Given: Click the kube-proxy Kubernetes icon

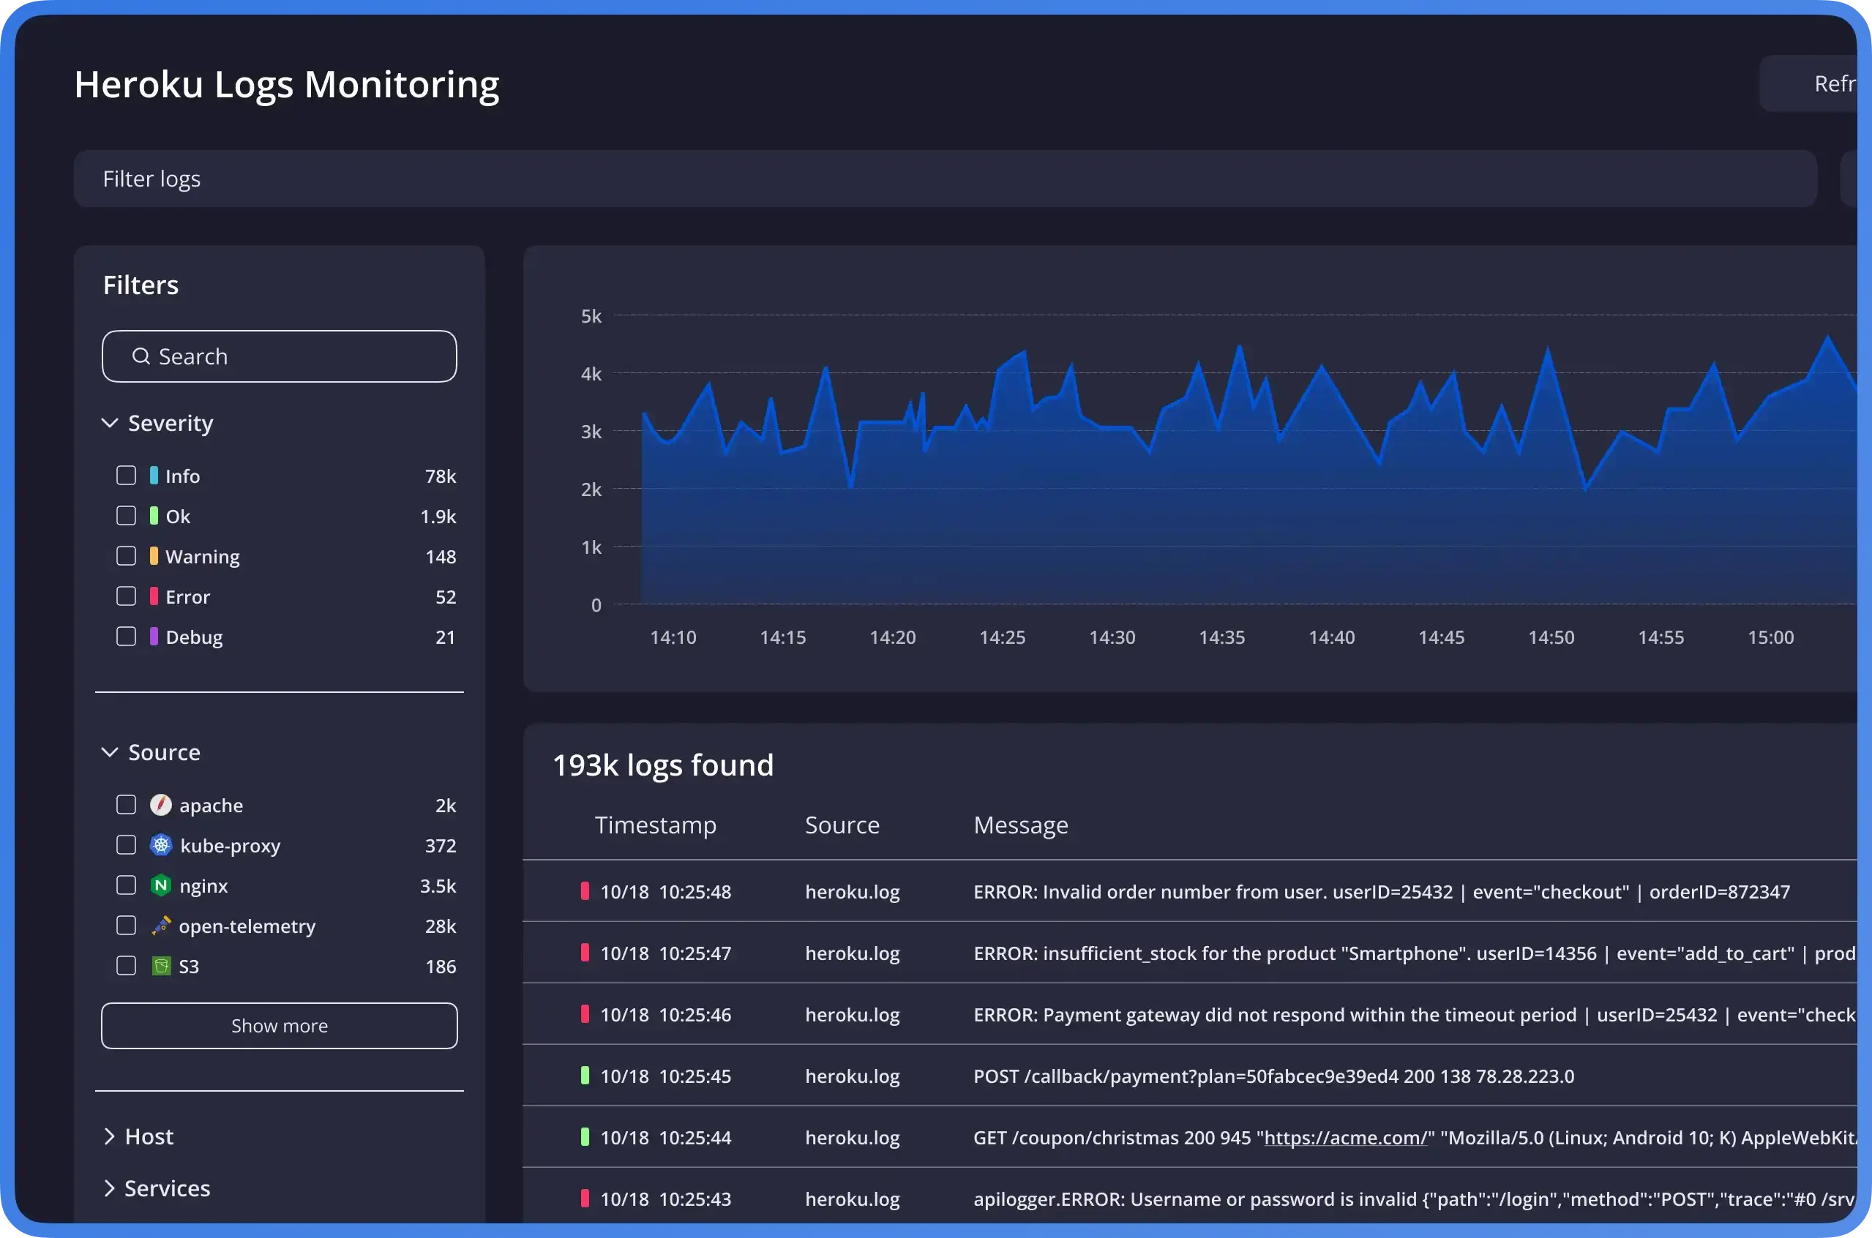Looking at the screenshot, I should coord(161,845).
